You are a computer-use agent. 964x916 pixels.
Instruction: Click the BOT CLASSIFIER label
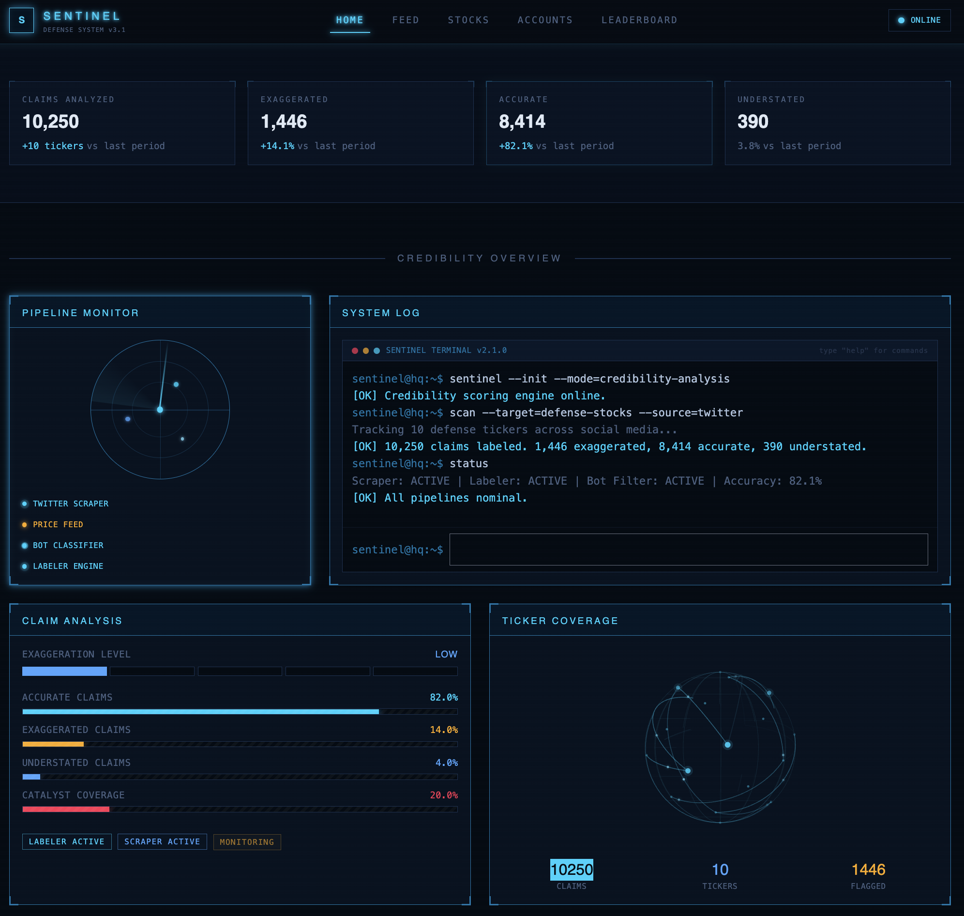pos(68,546)
